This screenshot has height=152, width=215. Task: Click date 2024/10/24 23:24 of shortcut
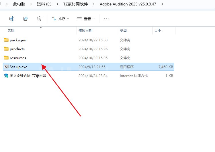click(93, 76)
